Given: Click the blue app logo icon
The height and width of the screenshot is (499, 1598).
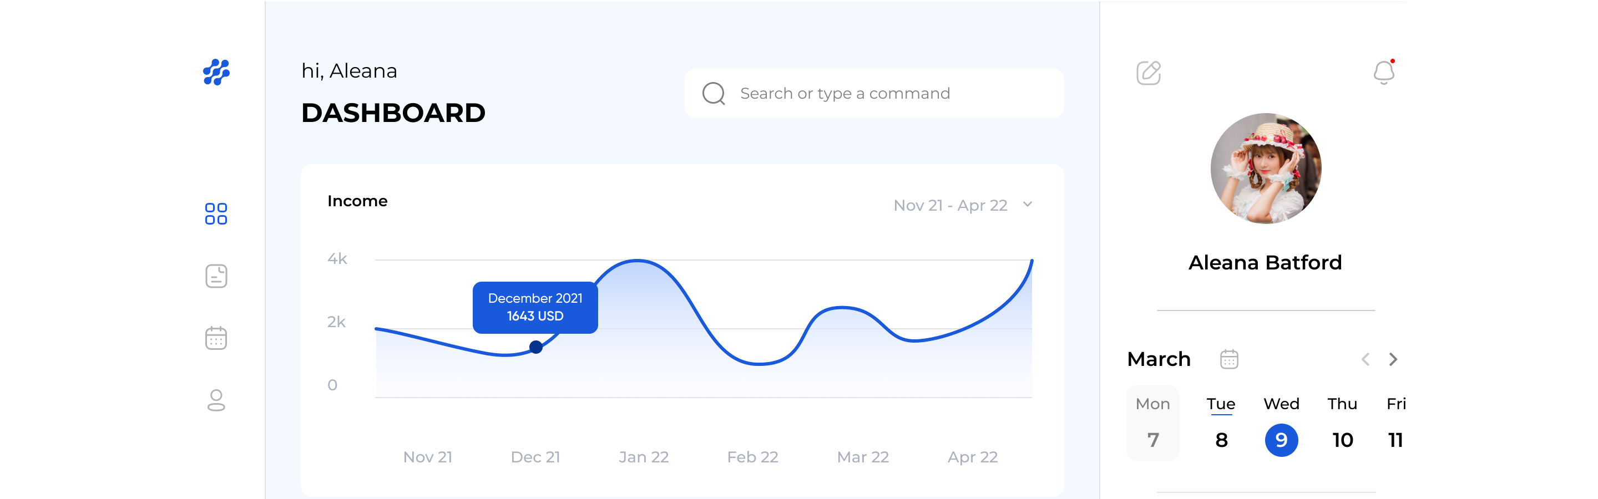Looking at the screenshot, I should [x=216, y=72].
